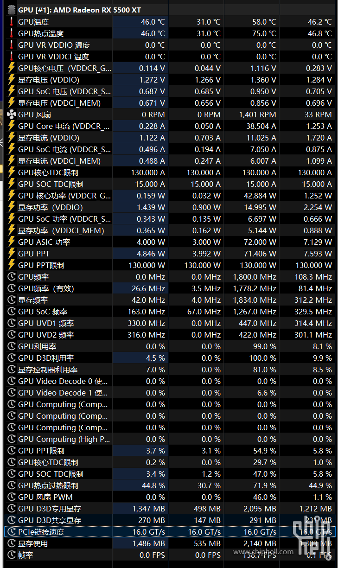Click the 14.995 W memory power maximum value
This screenshot has height=568, width=338.
coord(259,207)
